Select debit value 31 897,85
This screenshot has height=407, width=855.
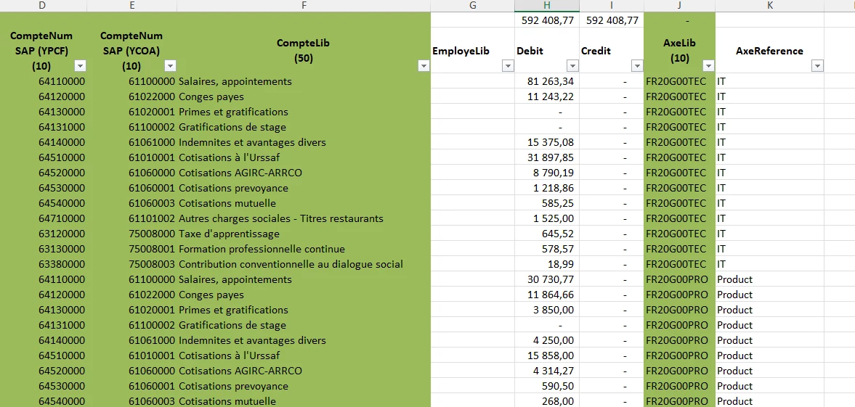[547, 157]
